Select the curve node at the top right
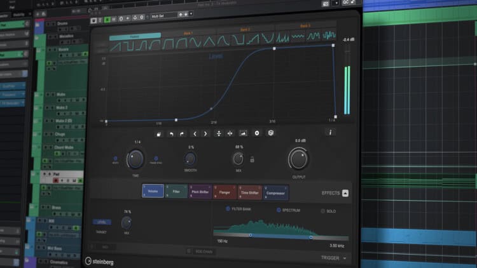Screen dimensions: 477x268 [333, 45]
